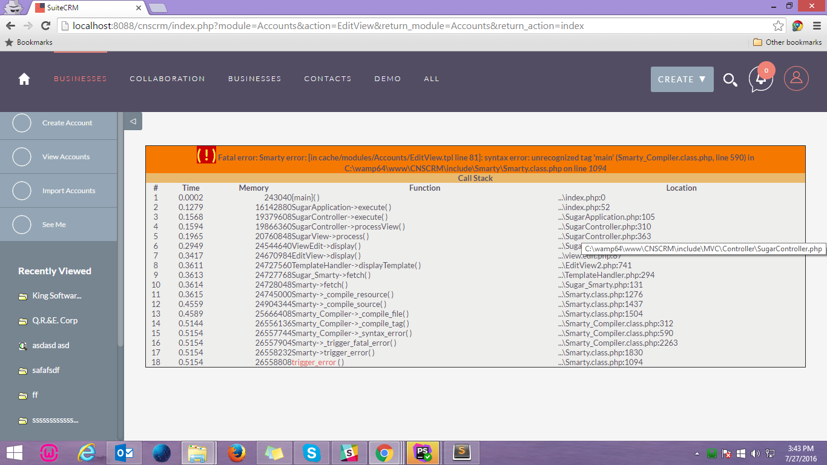Open the highlighted BUSINESSES menu
827x465 pixels.
(80, 79)
